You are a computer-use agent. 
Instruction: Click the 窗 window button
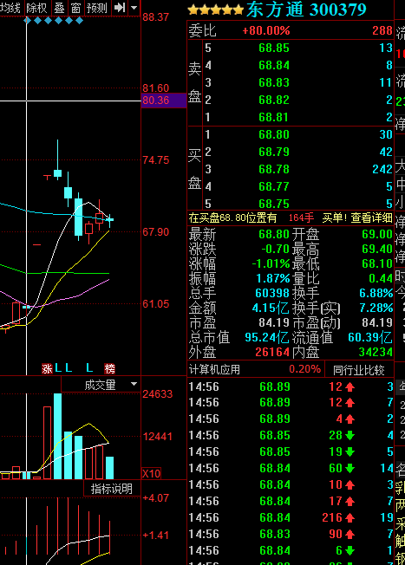(x=75, y=7)
